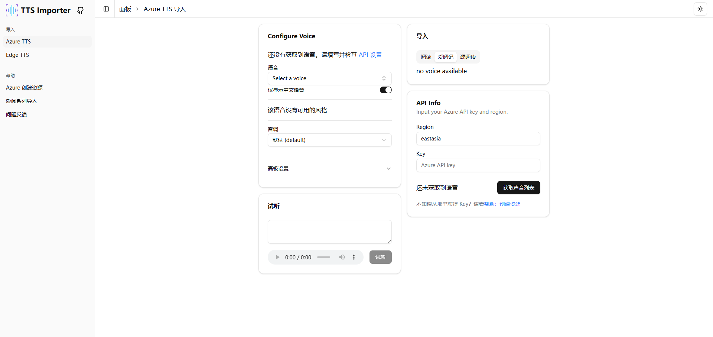
Task: Open the 音调 default pitch dropdown
Action: (329, 140)
